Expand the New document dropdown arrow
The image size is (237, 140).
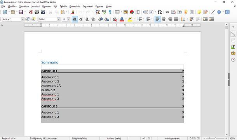click(9, 12)
